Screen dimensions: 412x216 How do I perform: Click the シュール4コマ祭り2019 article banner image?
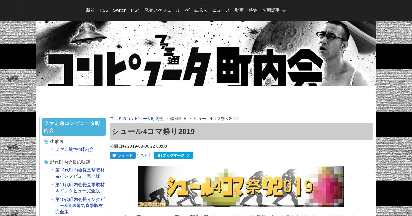(x=241, y=186)
